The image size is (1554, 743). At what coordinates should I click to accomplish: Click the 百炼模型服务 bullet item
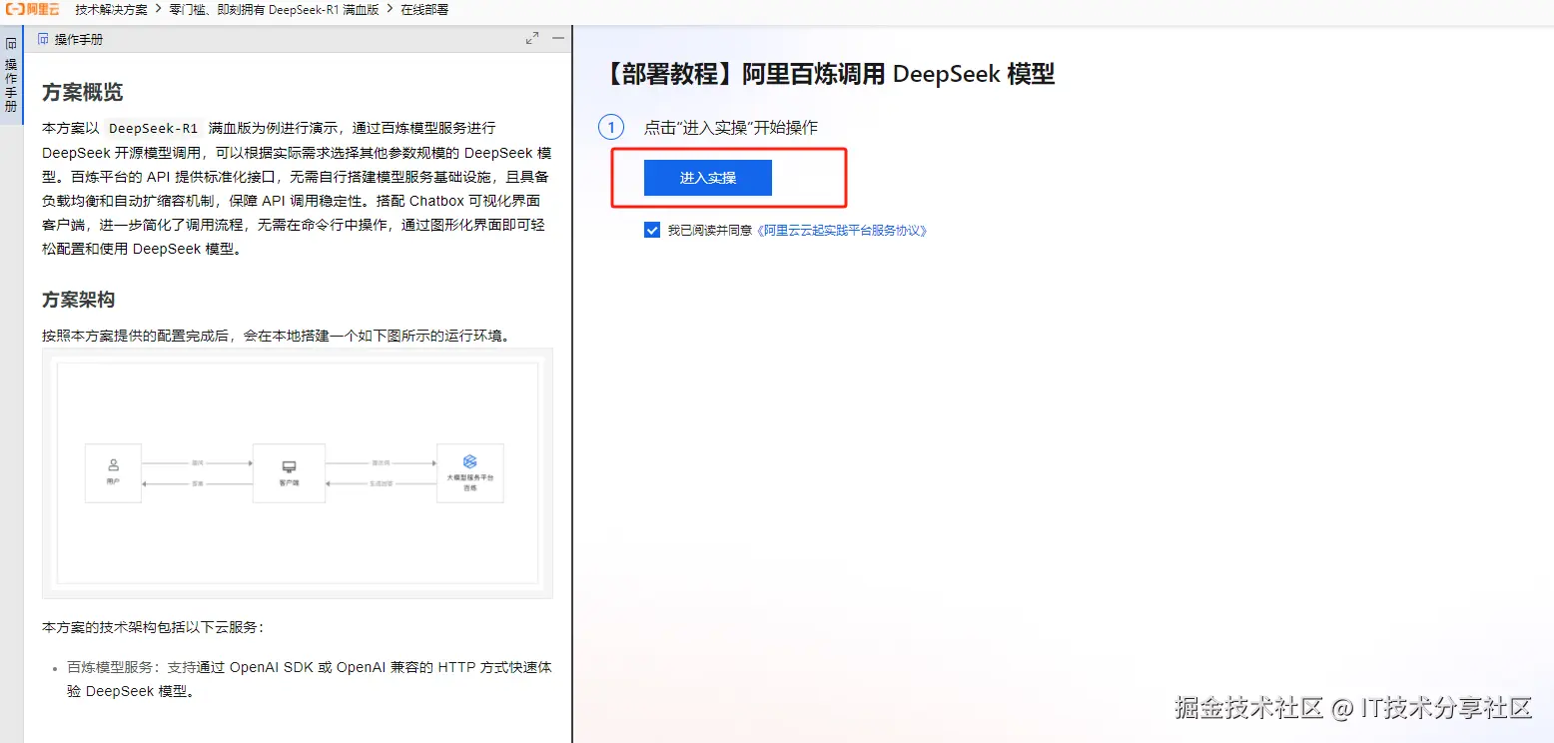pyautogui.click(x=310, y=678)
